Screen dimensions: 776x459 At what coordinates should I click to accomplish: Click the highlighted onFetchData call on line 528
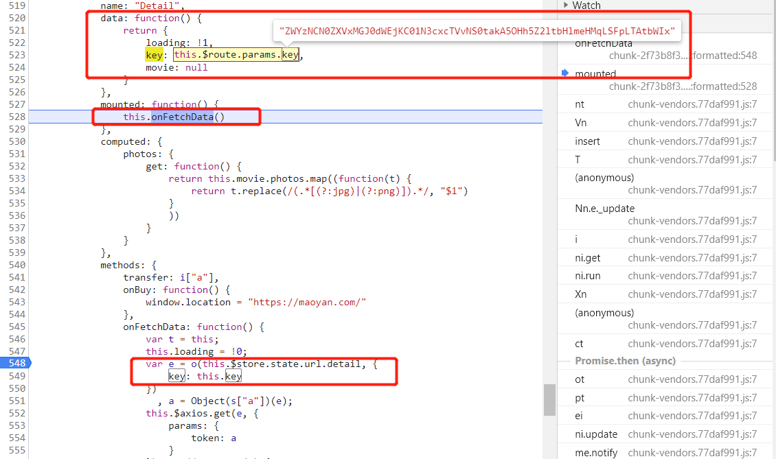coord(182,117)
